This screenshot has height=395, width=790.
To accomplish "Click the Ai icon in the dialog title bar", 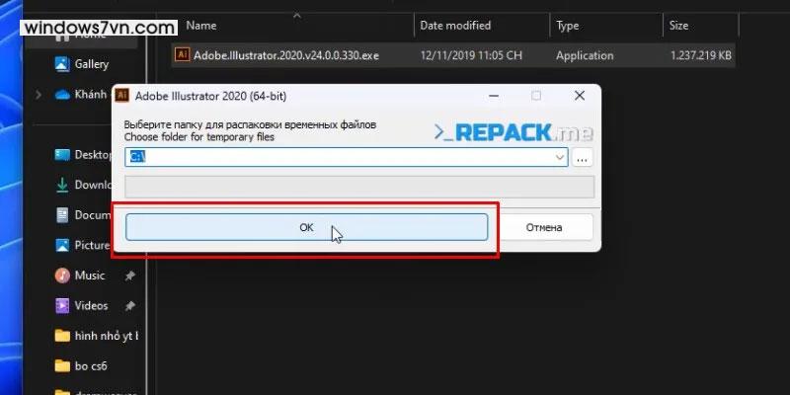I will click(x=122, y=95).
